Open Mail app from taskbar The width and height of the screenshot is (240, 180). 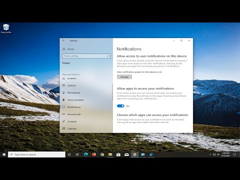pos(126,154)
